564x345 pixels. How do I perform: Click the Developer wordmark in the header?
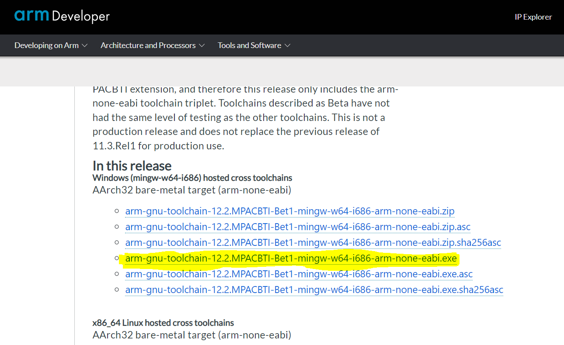pyautogui.click(x=81, y=16)
